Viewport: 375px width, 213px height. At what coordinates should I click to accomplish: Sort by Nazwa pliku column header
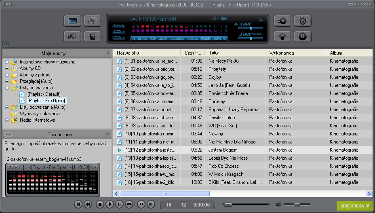(147, 53)
